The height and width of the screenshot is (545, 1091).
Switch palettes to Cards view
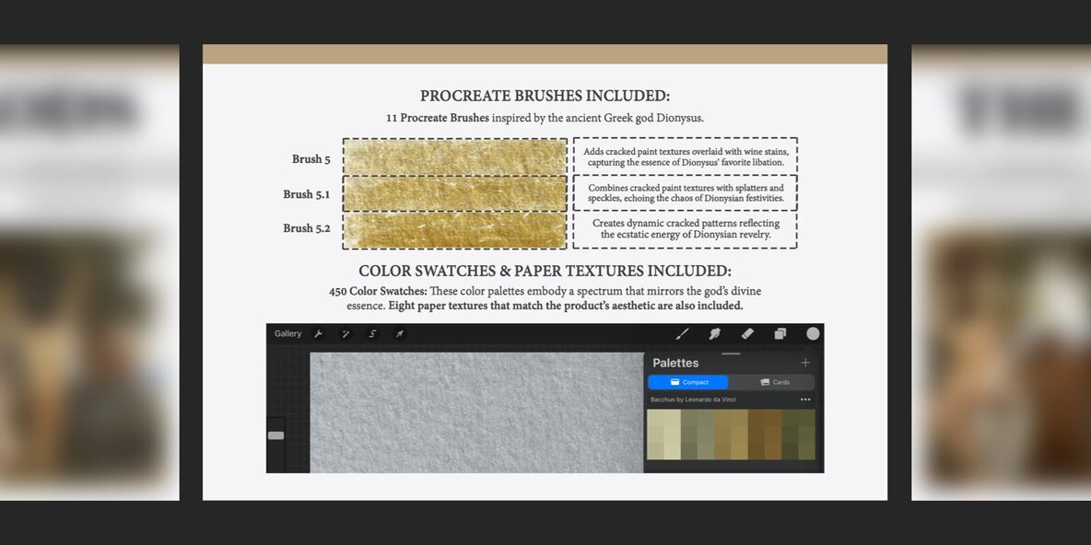point(774,382)
